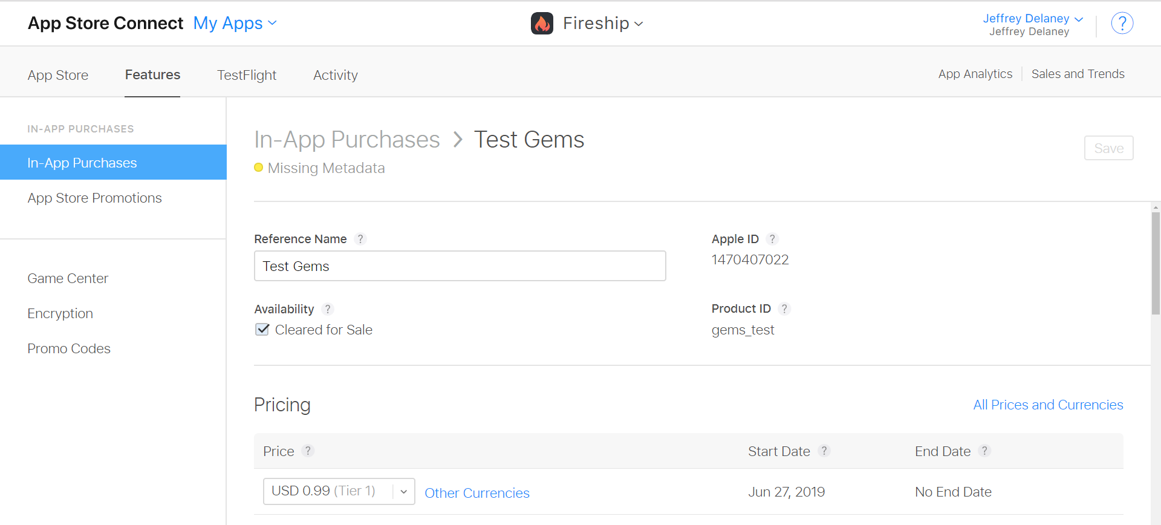Uncheck Cleared for Sale
Screen dimensions: 1161x525
tap(262, 329)
